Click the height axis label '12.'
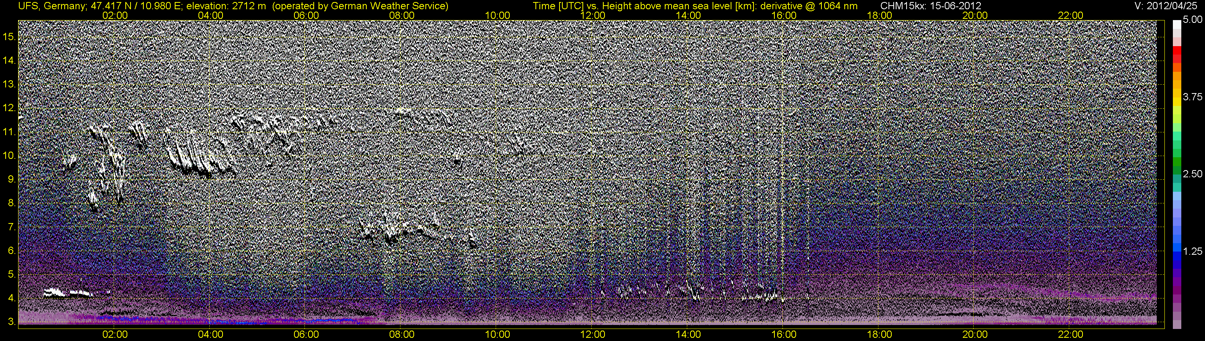The width and height of the screenshot is (1205, 341). pos(9,108)
